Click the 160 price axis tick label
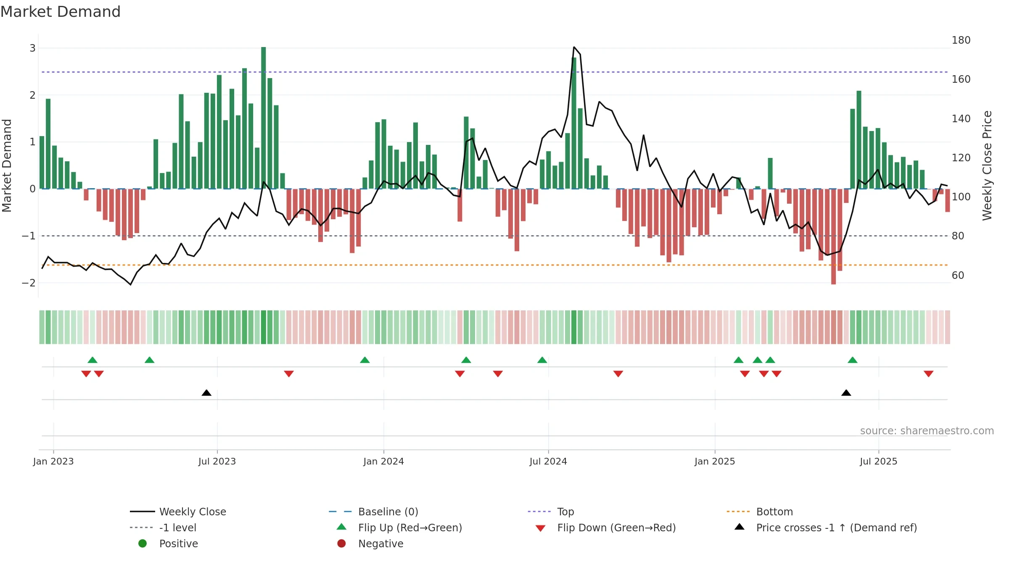Viewport: 1009px width, 567px height. coord(961,79)
